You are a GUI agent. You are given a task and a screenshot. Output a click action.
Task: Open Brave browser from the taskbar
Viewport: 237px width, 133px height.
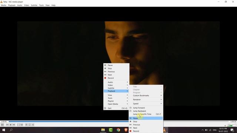(126, 130)
